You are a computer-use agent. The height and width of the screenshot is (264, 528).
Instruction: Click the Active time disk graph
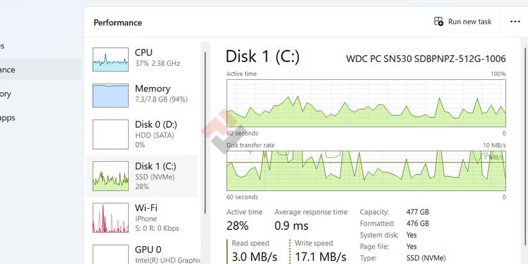pyautogui.click(x=365, y=102)
